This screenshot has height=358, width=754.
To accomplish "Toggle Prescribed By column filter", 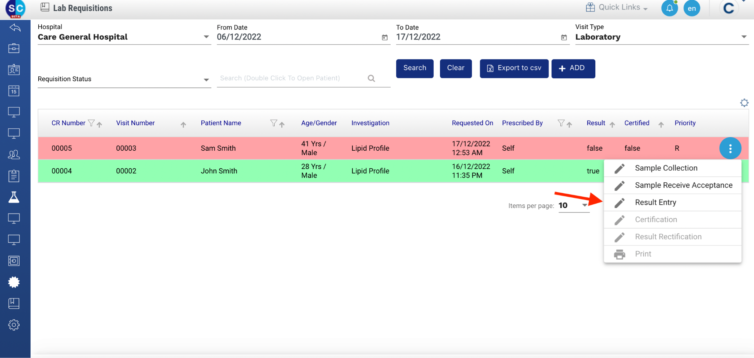I will pos(561,123).
